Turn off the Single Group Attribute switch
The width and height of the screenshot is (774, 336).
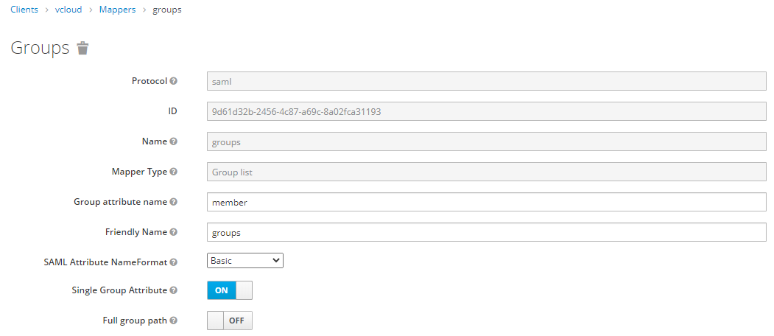(230, 290)
